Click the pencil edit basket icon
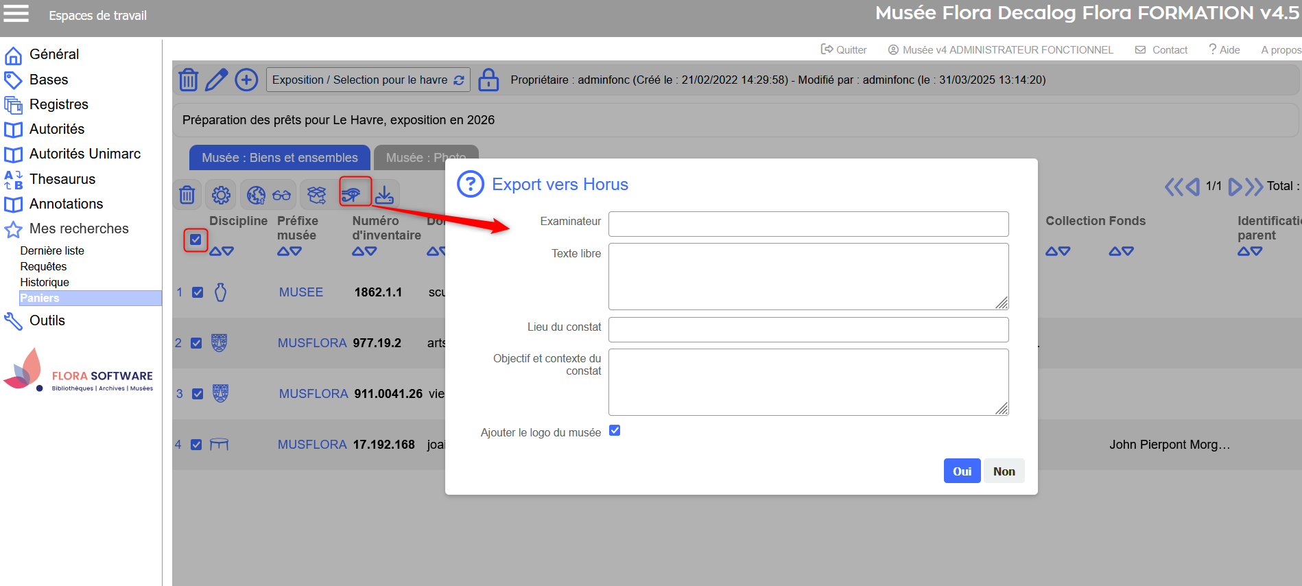 (x=217, y=80)
